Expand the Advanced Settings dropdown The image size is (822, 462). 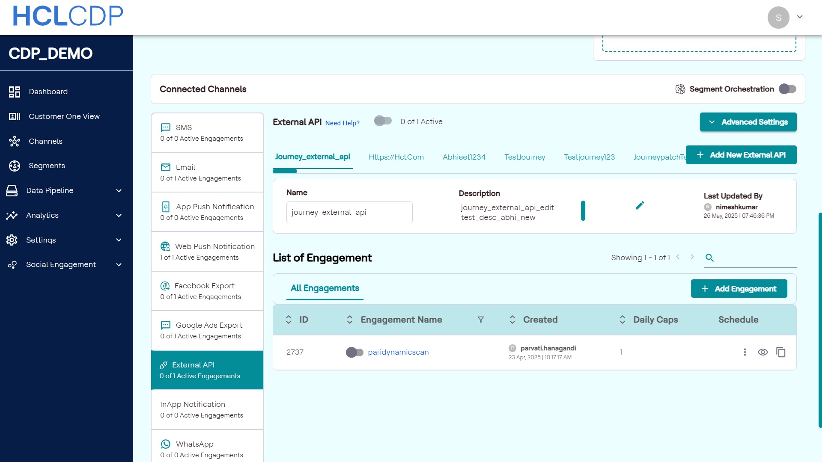tap(748, 122)
